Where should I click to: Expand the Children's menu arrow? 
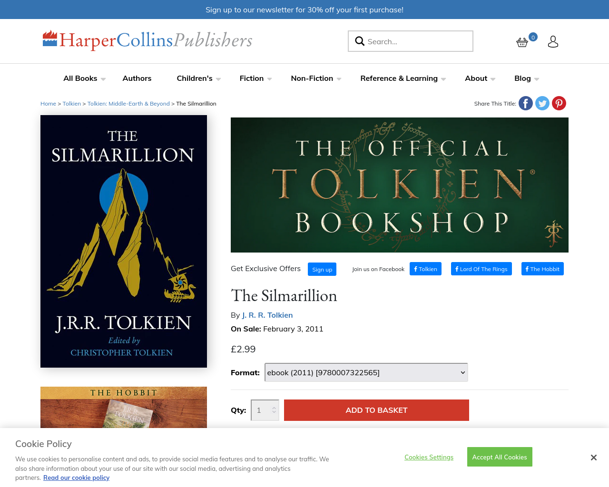(x=218, y=79)
